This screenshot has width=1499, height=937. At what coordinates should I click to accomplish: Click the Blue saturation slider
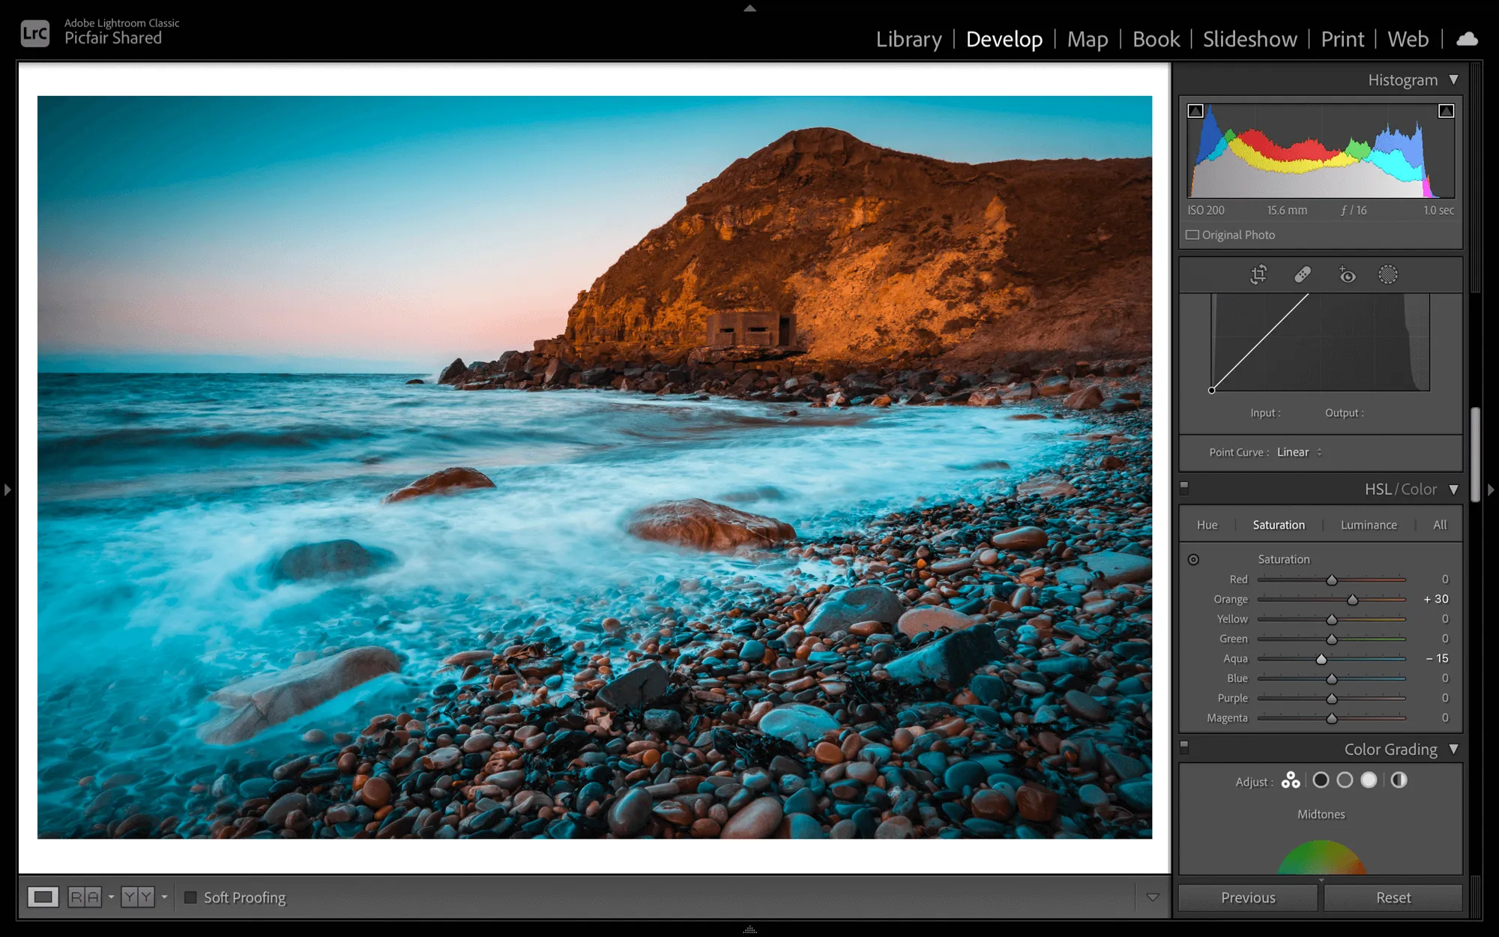pos(1332,679)
